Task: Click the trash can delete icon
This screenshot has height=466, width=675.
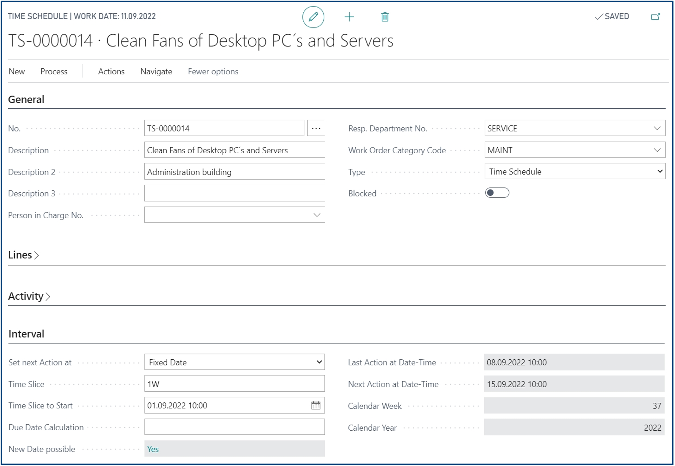Action: (x=385, y=17)
